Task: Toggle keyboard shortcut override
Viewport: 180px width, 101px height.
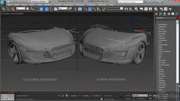Action: (x=80, y=9)
